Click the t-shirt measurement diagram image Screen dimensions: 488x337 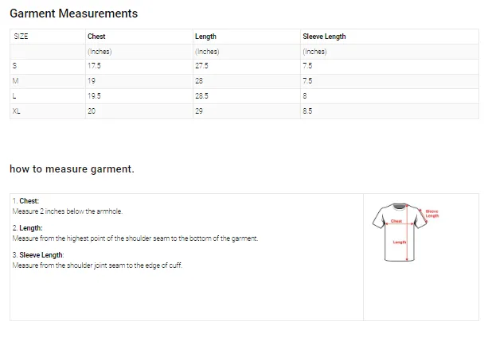click(x=405, y=232)
